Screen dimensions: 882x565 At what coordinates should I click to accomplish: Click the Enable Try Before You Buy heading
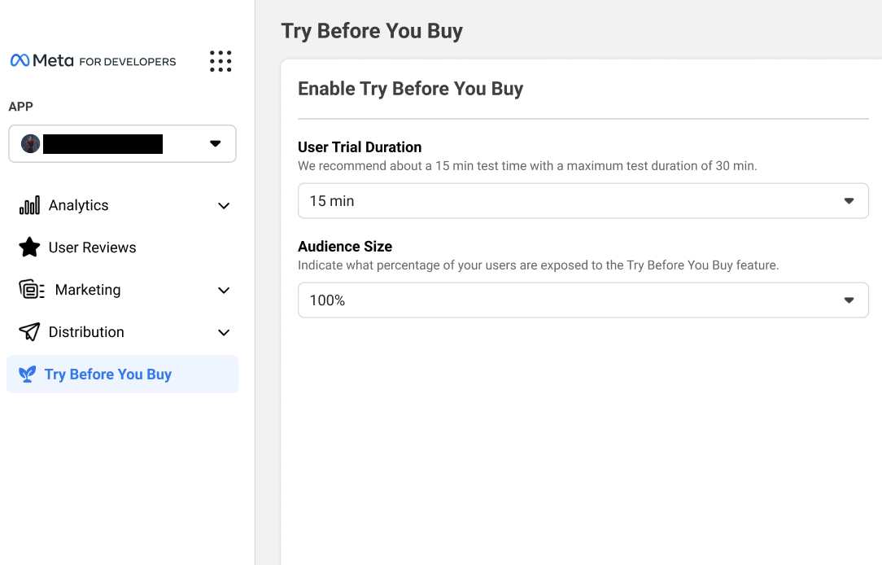pyautogui.click(x=410, y=89)
